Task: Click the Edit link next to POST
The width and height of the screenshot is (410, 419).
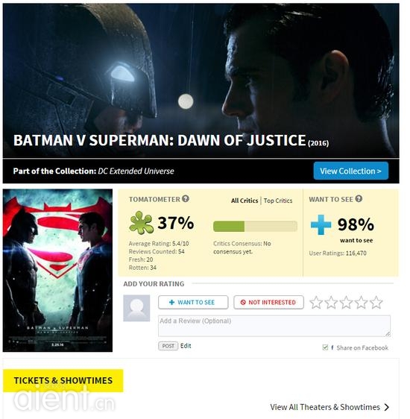Action: point(186,345)
